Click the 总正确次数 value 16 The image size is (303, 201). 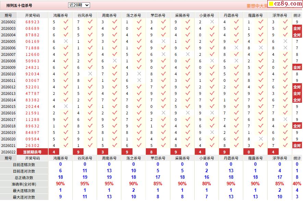[206, 177]
